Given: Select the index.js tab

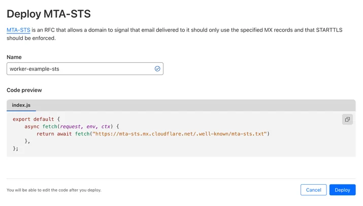Looking at the screenshot, I should 21,105.
